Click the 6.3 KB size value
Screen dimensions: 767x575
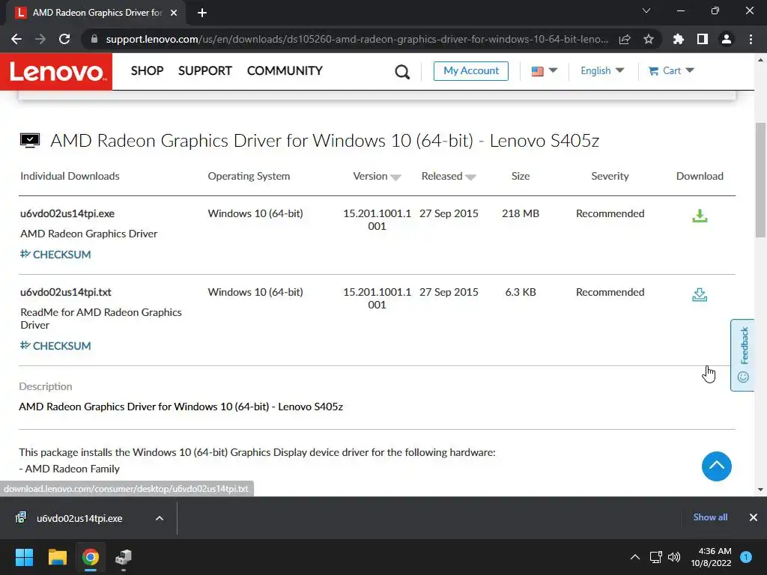521,293
